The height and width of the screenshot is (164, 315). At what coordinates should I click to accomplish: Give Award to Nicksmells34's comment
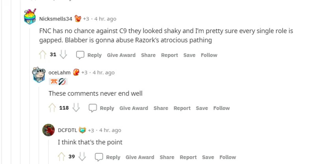tap(121, 55)
